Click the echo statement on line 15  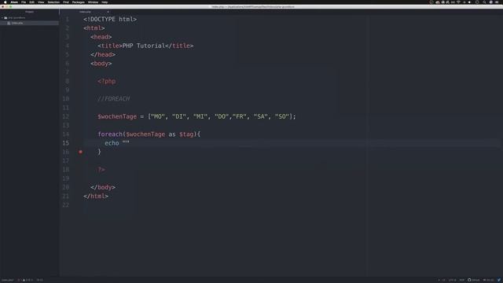[x=112, y=143]
